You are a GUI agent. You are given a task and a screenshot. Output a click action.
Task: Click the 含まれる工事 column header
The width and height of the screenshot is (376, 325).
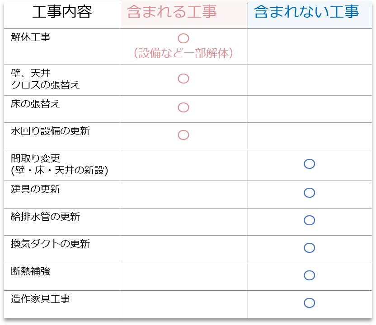point(172,12)
